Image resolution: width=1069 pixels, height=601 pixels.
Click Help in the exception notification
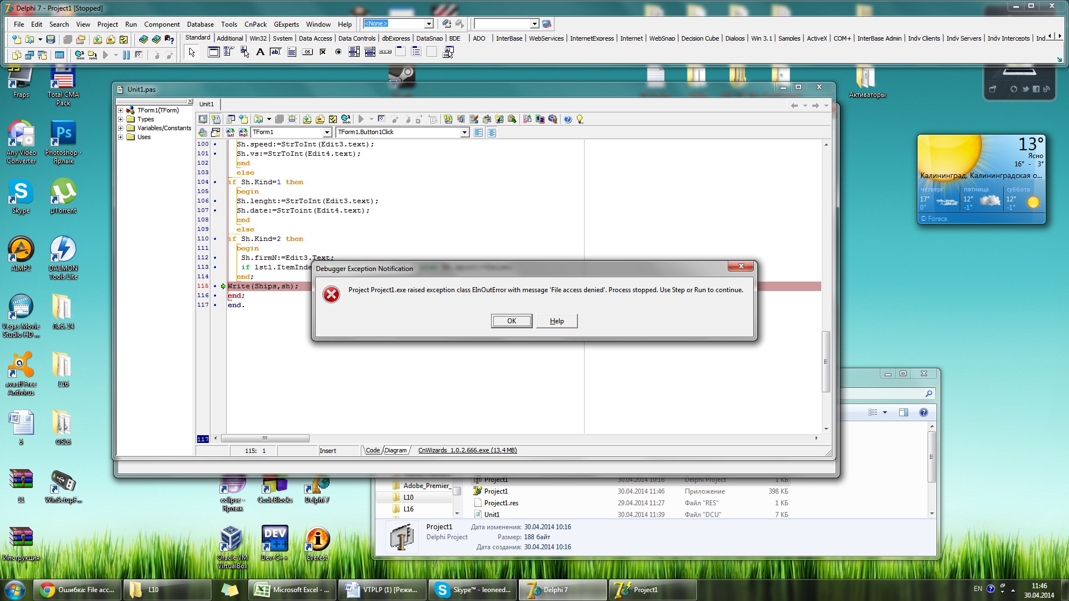tap(556, 321)
